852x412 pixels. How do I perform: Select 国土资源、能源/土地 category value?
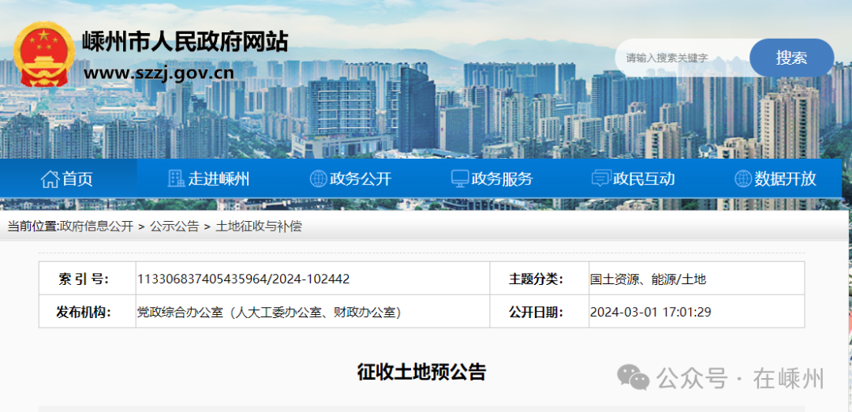click(648, 279)
